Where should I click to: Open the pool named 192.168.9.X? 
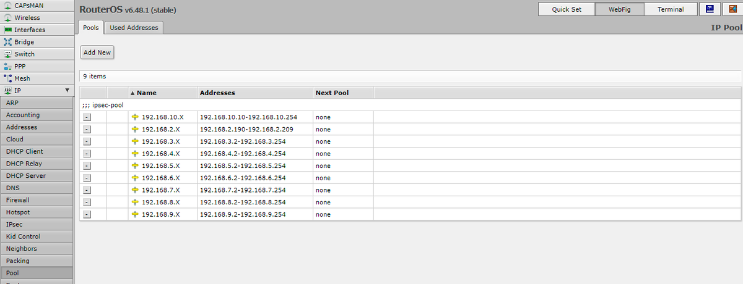point(160,214)
